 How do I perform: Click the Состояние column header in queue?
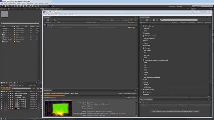coord(131,23)
